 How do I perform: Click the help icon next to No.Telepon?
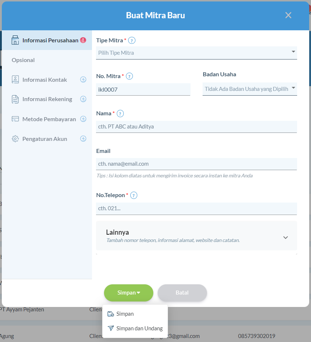pyautogui.click(x=134, y=195)
